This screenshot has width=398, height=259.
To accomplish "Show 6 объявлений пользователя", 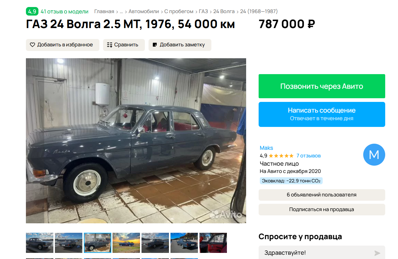I will coord(322,195).
